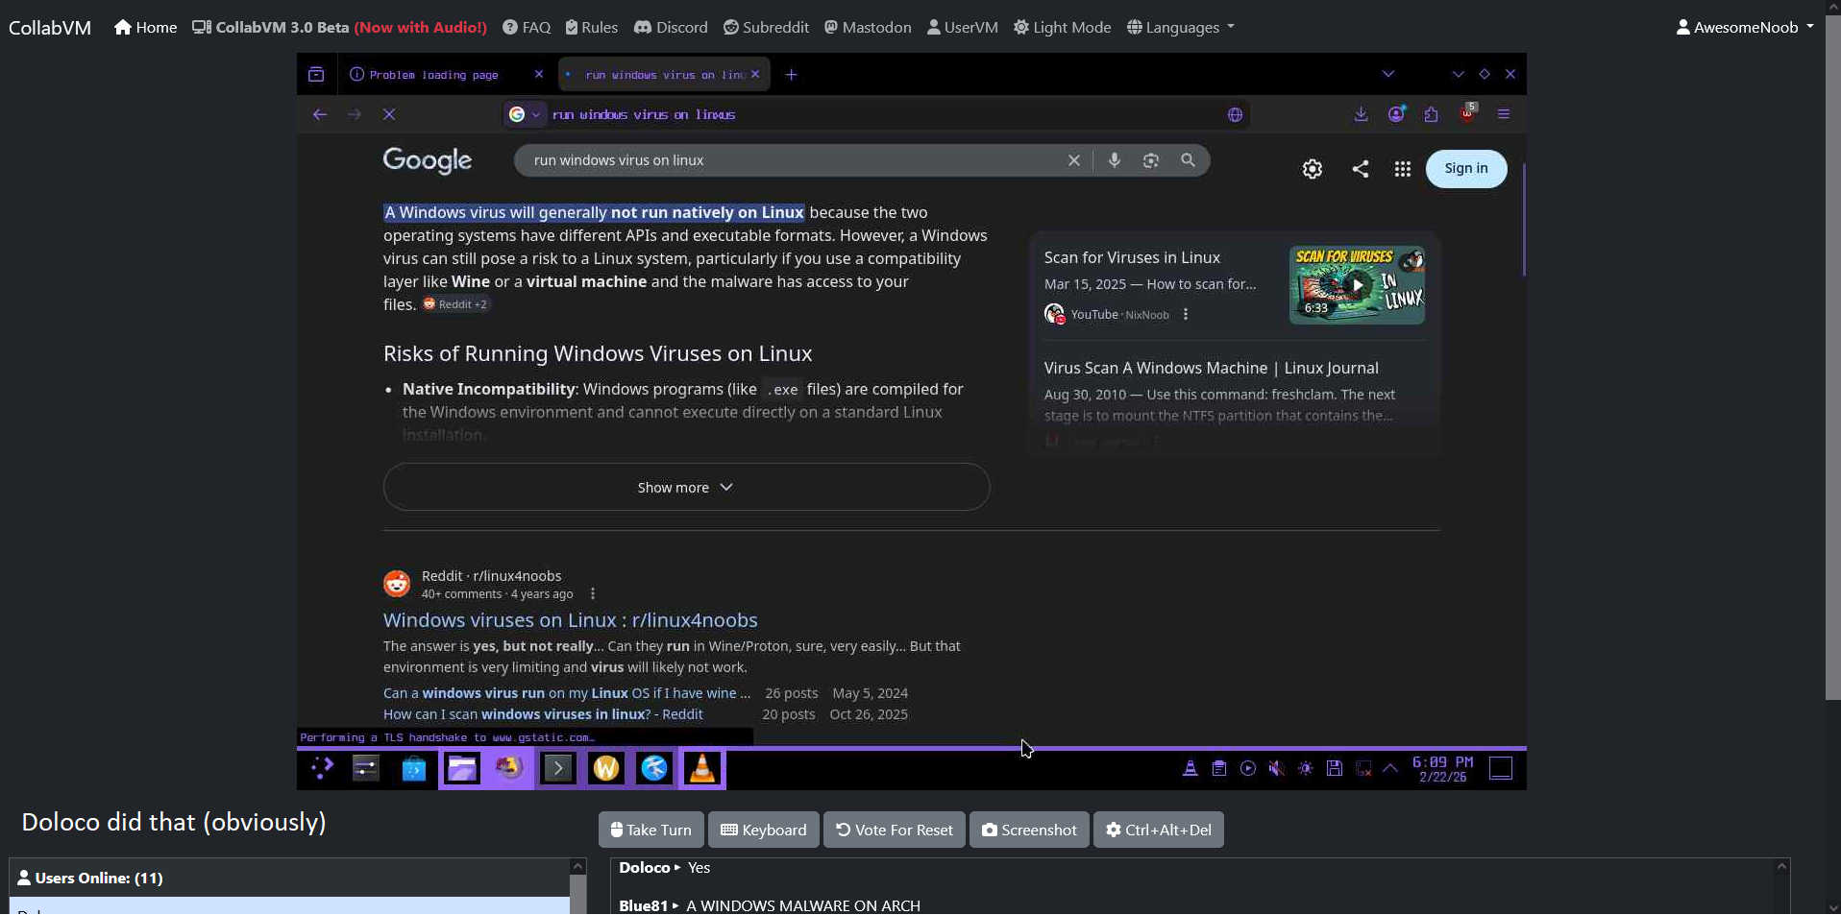1841x915 pixels.
Task: Click the share icon beside Google settings
Action: click(1361, 169)
